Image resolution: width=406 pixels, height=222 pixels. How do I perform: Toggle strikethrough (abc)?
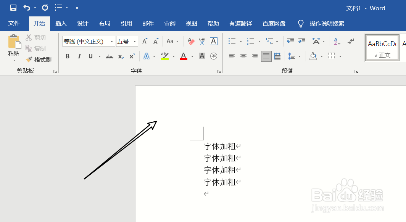point(110,56)
